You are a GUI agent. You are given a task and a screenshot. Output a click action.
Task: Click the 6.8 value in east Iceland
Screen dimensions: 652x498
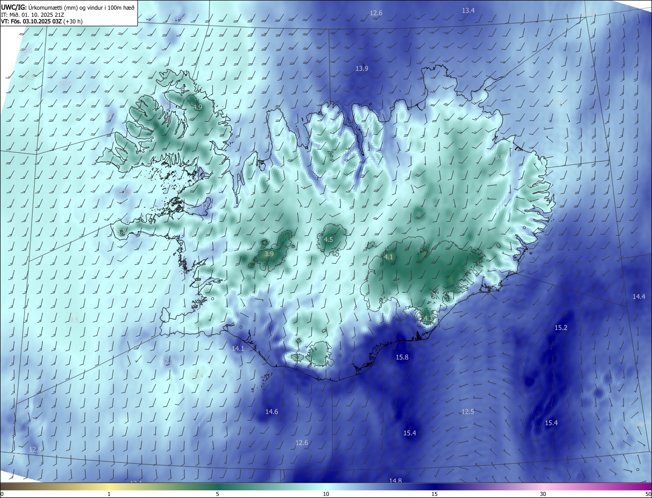click(x=499, y=157)
